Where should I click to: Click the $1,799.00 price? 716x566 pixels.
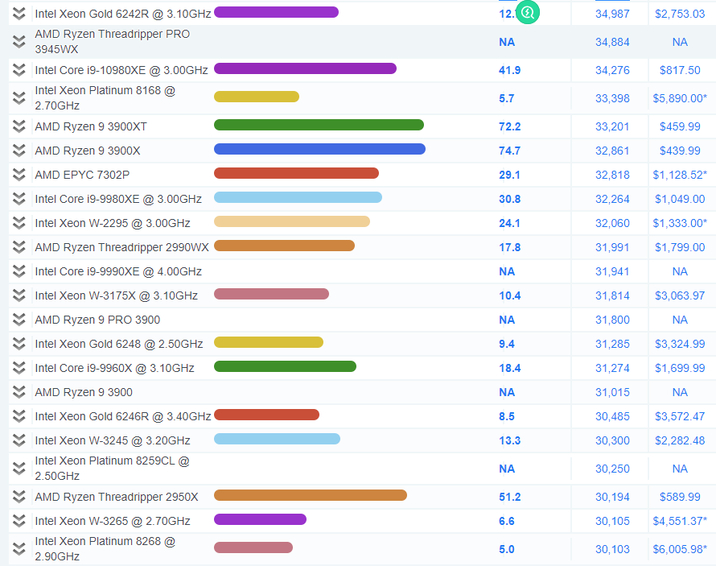pyautogui.click(x=680, y=248)
